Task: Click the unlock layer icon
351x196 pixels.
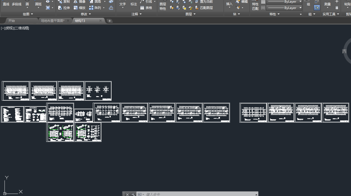Action: tap(191, 8)
